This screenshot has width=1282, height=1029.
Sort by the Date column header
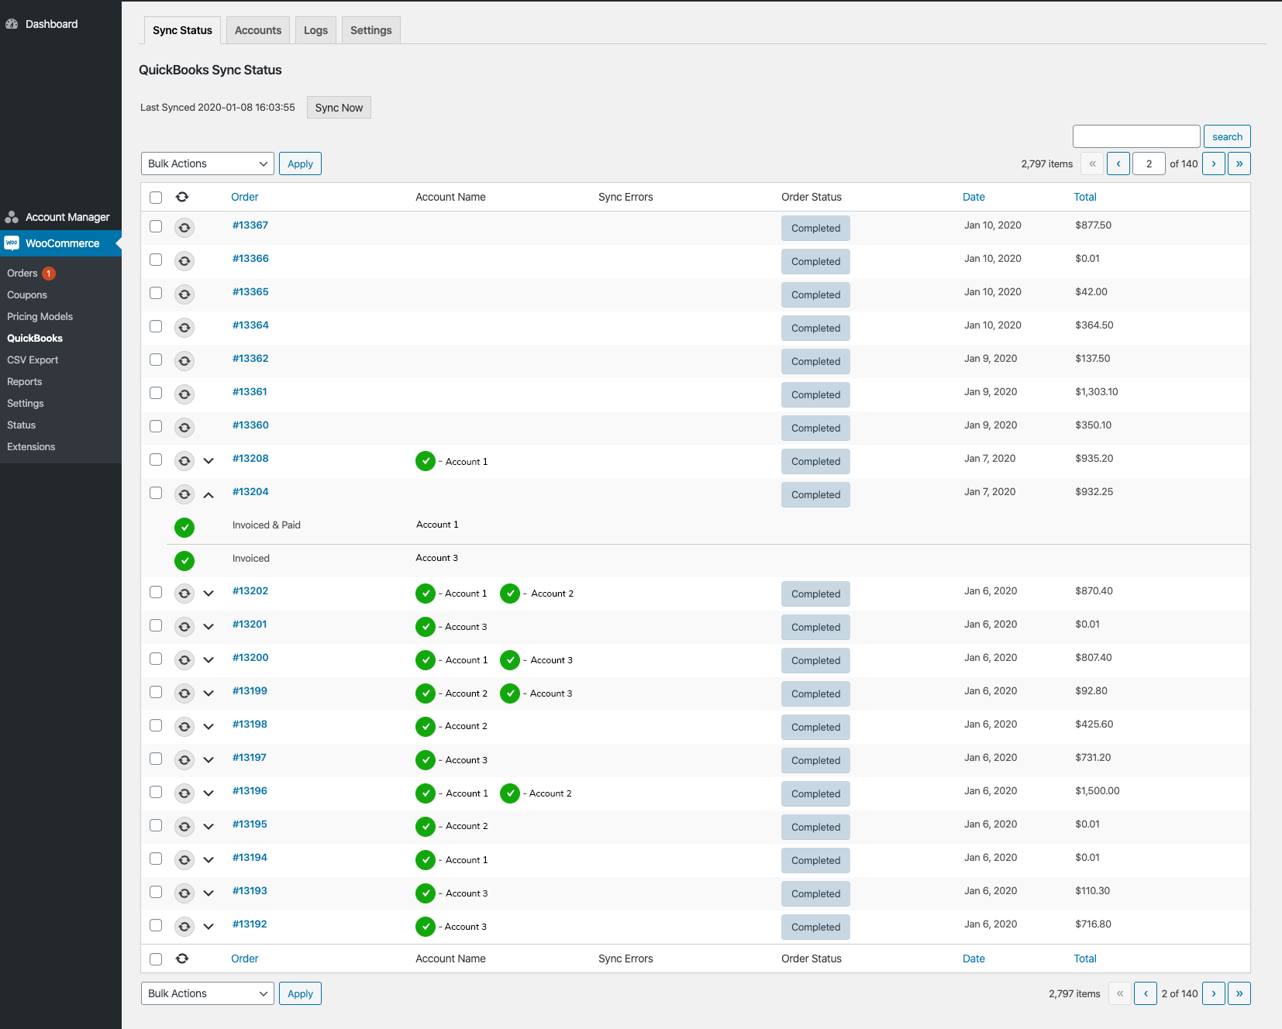(x=974, y=197)
